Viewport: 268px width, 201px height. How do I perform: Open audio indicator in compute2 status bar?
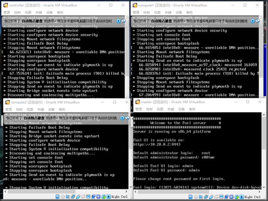point(68,197)
